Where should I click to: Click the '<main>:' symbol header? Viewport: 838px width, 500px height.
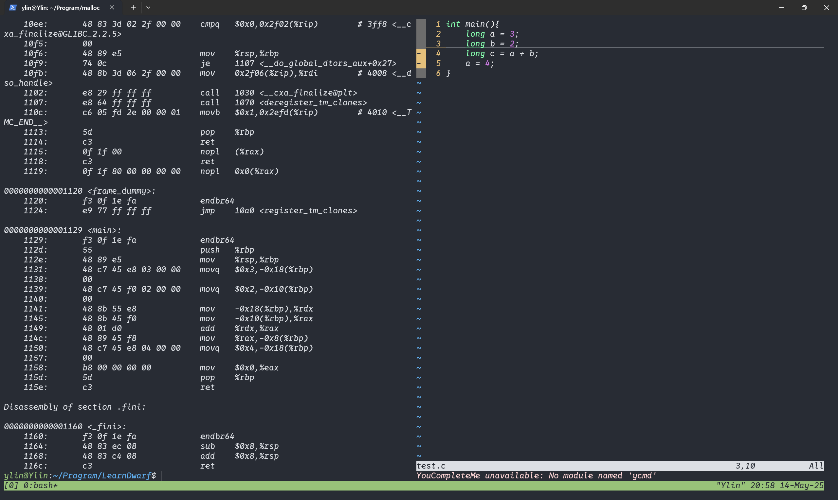tap(104, 230)
